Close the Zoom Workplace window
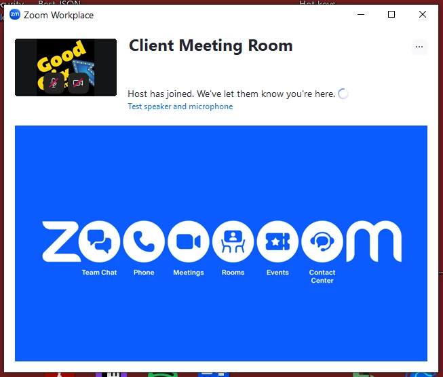The width and height of the screenshot is (443, 377). [x=423, y=14]
